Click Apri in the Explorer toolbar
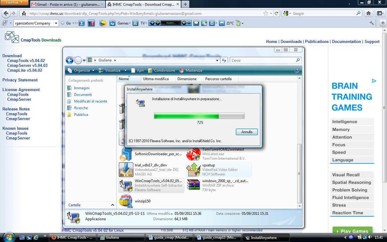 [x=137, y=70]
